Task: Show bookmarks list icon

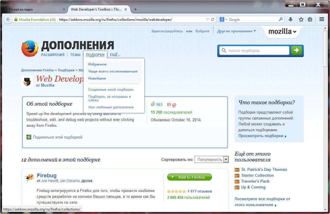Action: pyautogui.click(x=310, y=19)
